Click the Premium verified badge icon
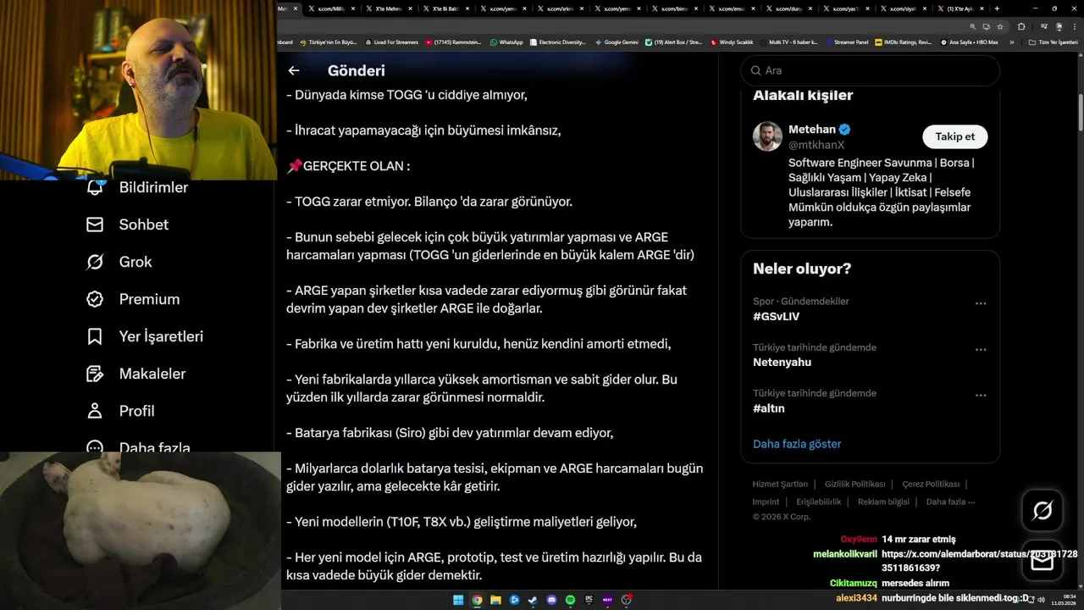This screenshot has height=610, width=1084. click(95, 299)
